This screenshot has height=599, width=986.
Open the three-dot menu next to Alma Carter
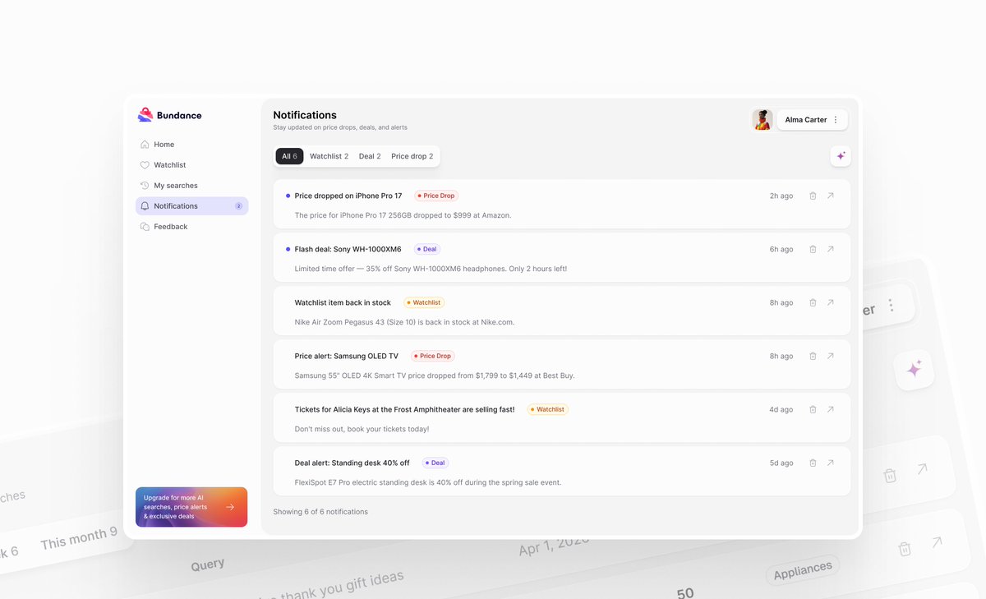click(x=836, y=120)
